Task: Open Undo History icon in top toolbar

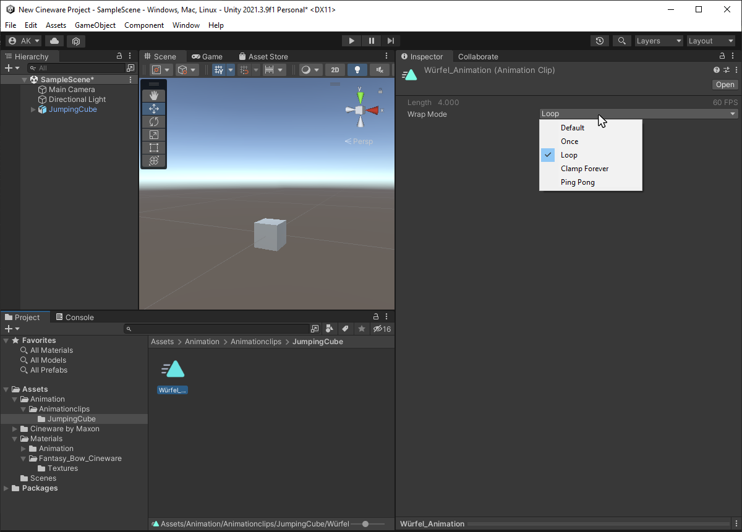Action: pos(599,41)
